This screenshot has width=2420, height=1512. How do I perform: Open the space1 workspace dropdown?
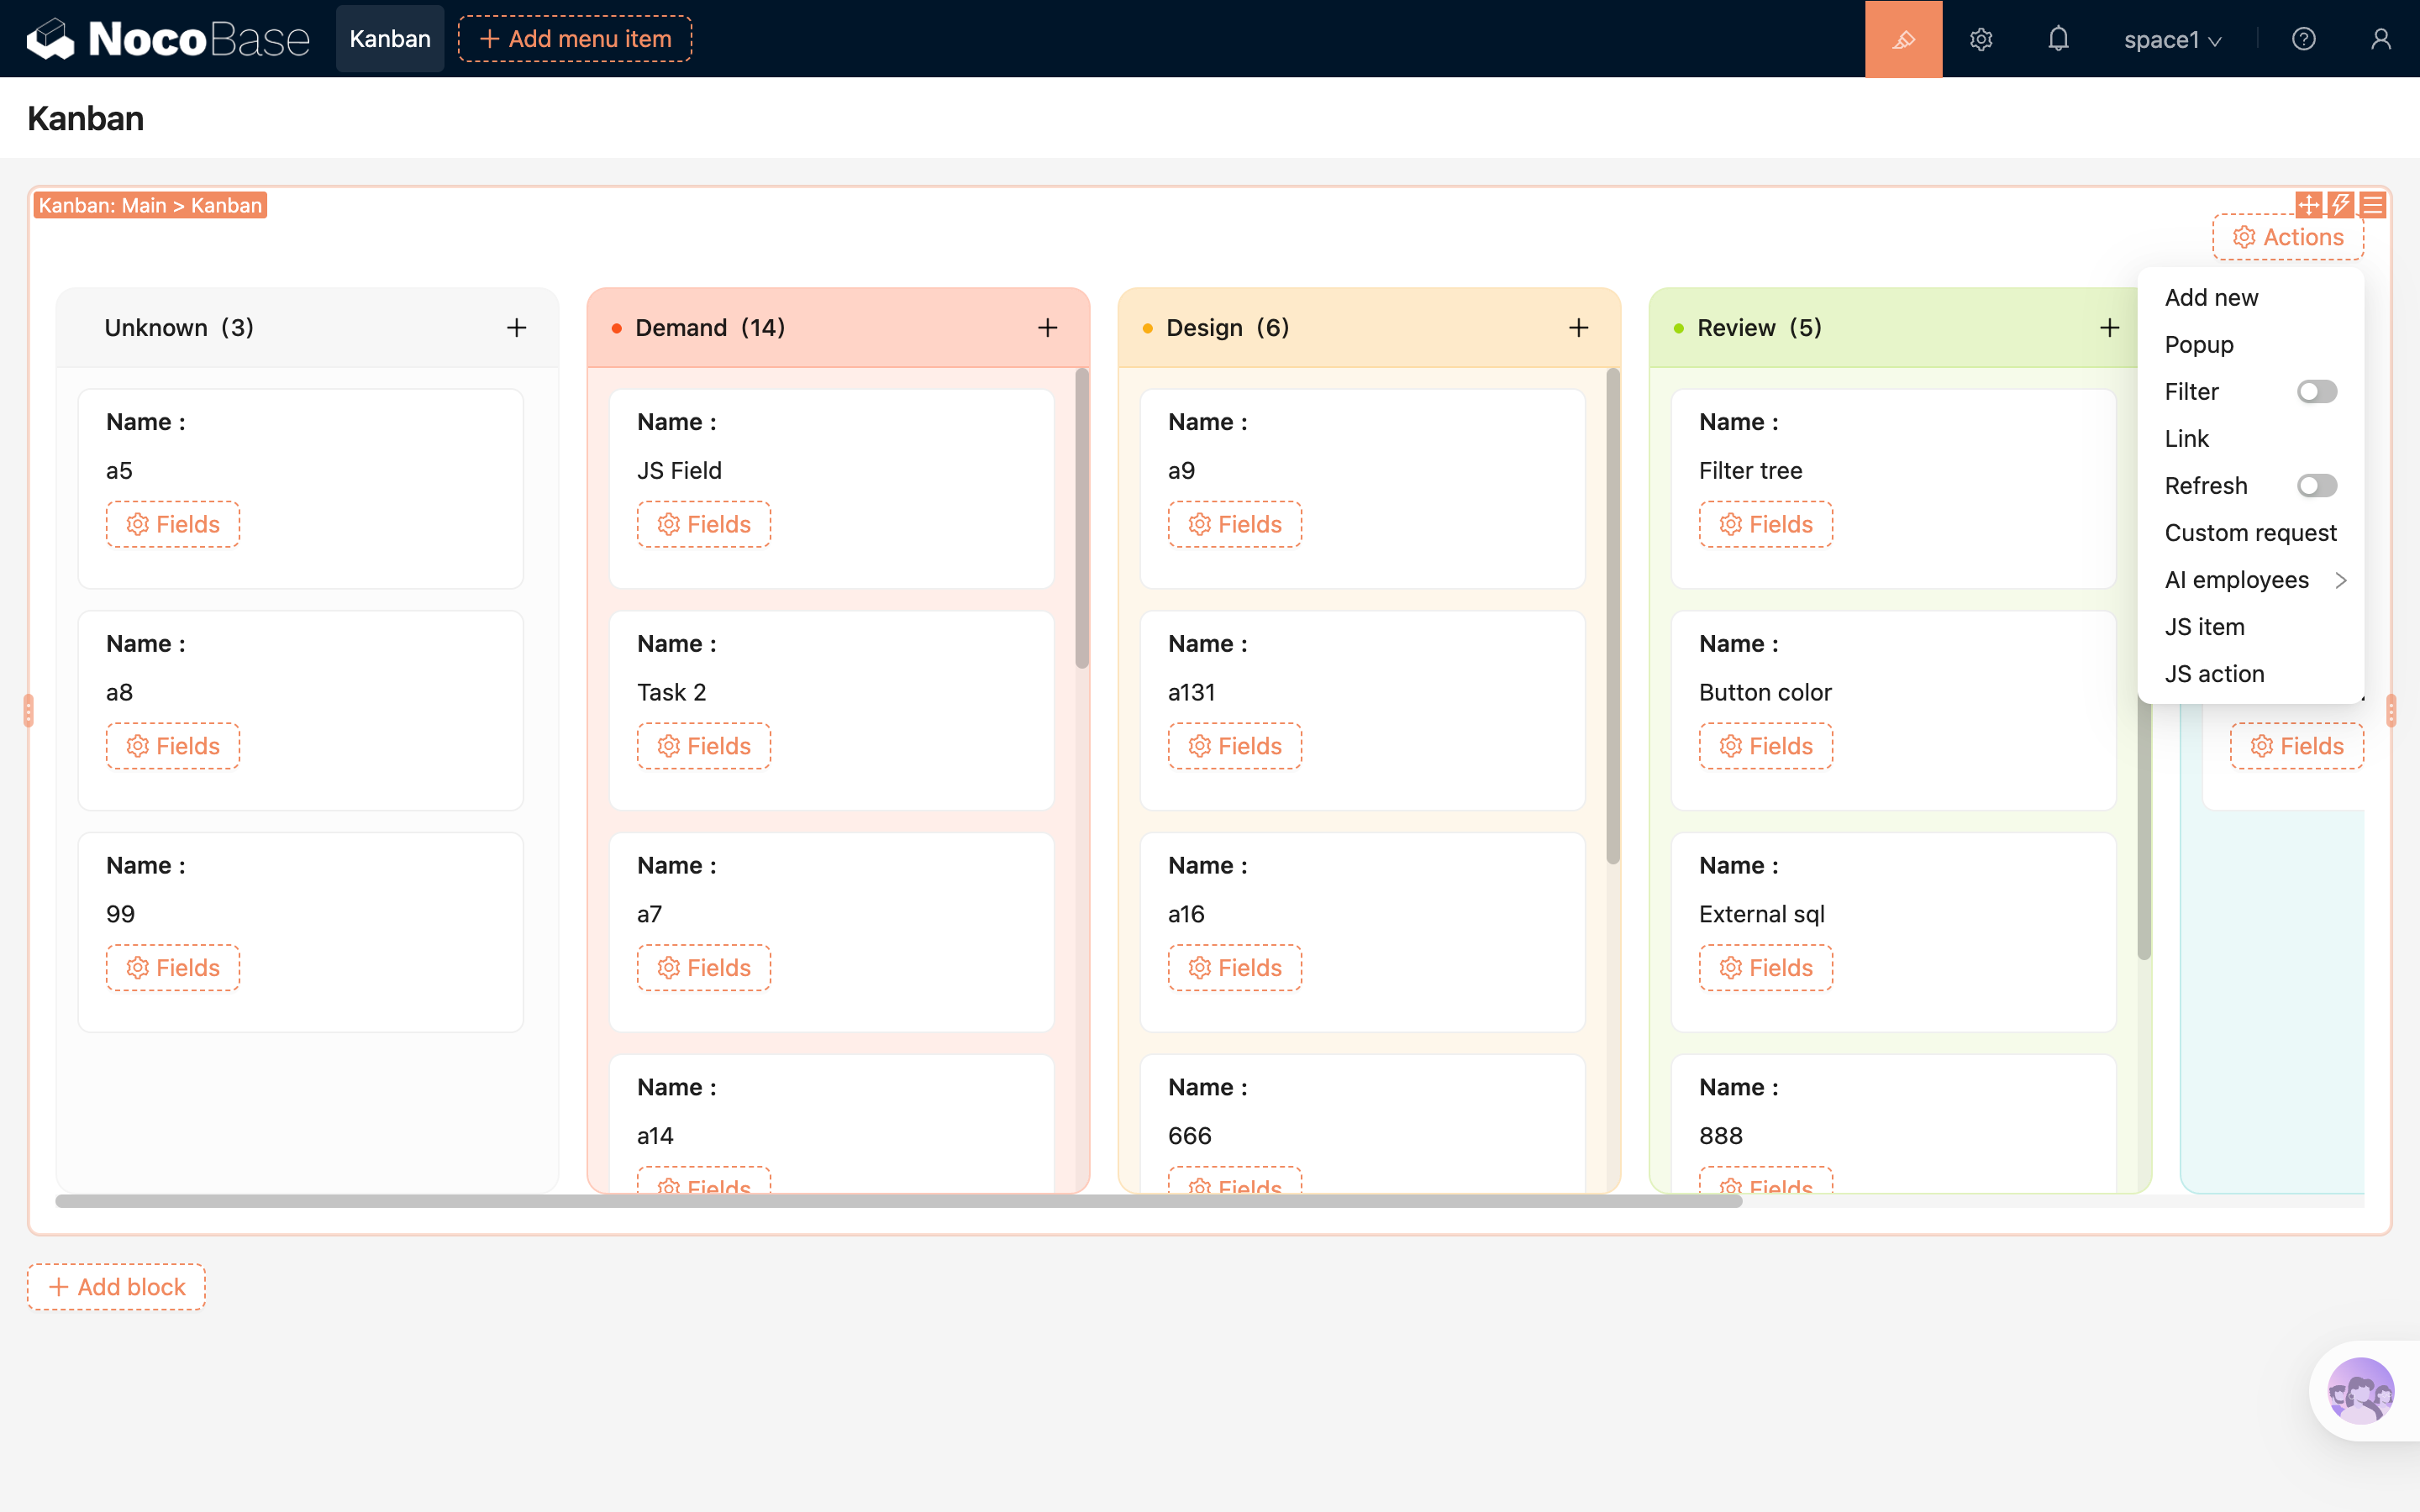point(2172,39)
